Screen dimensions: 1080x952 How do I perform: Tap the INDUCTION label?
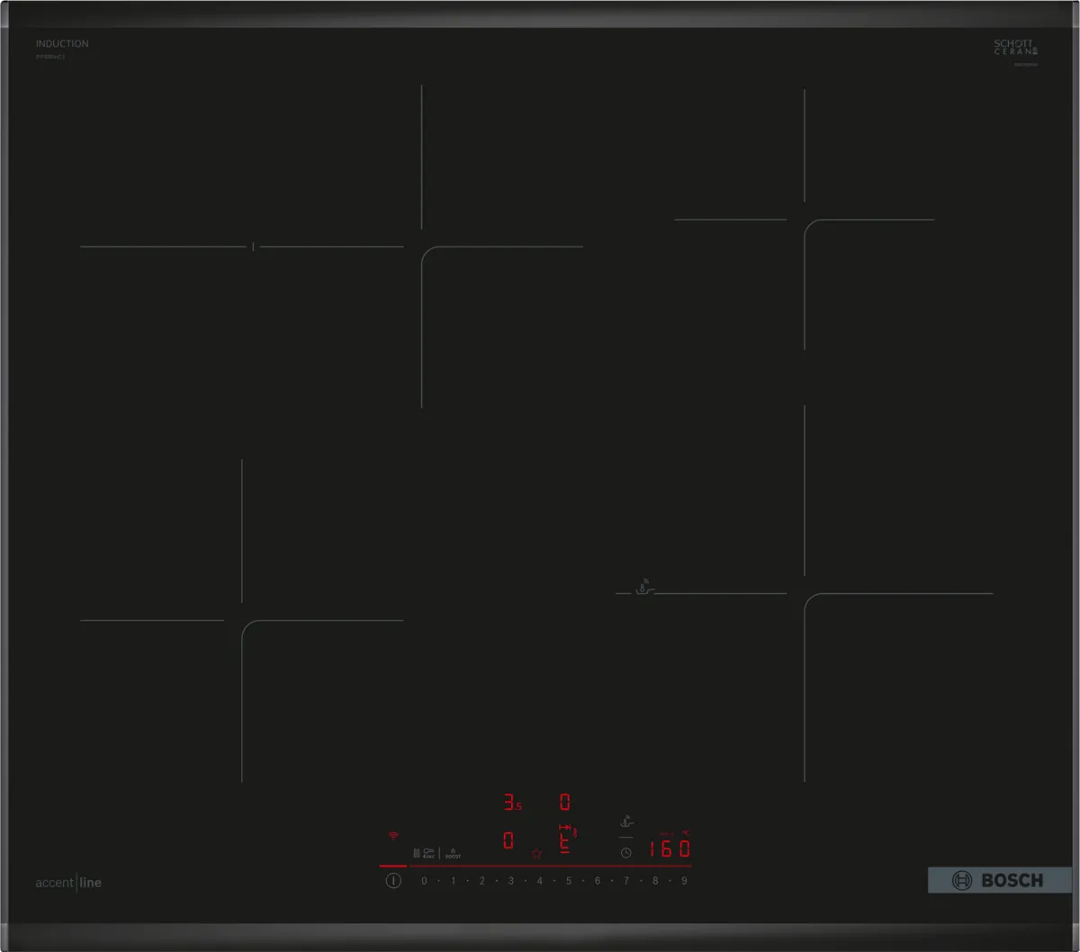point(61,43)
